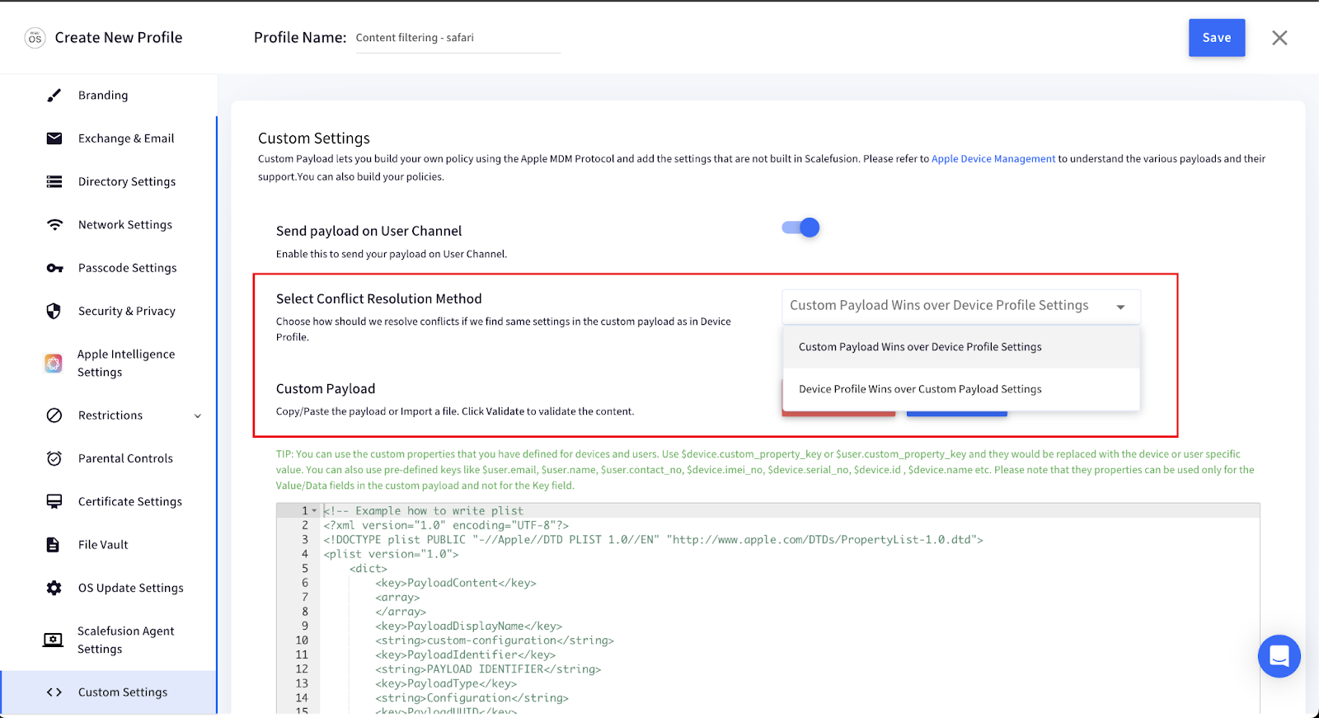Click the Custom Payload section label
This screenshot has width=1319, height=718.
click(326, 389)
